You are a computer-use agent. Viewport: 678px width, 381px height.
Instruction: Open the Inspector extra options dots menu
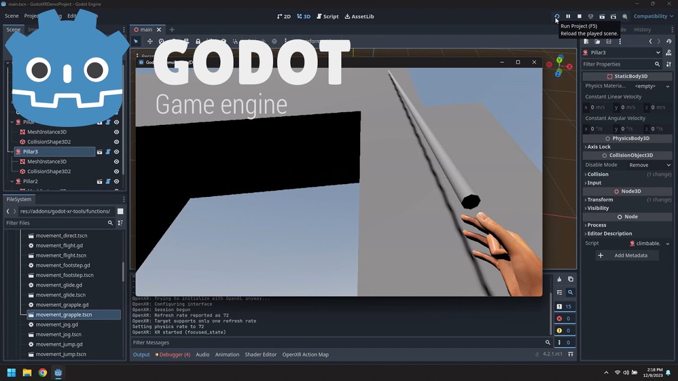pos(620,41)
